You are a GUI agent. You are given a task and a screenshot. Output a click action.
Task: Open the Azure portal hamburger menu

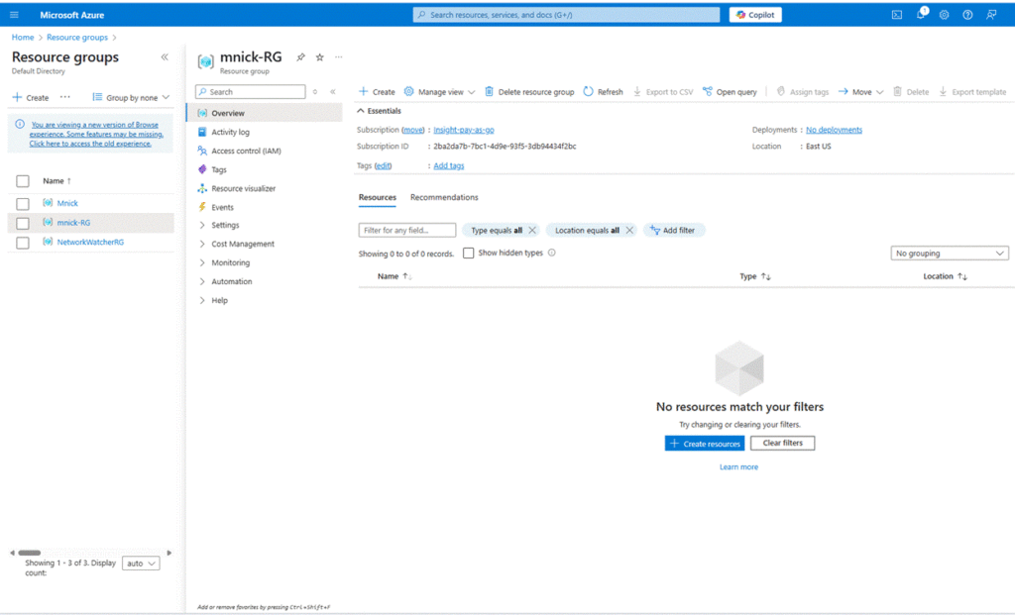click(14, 15)
